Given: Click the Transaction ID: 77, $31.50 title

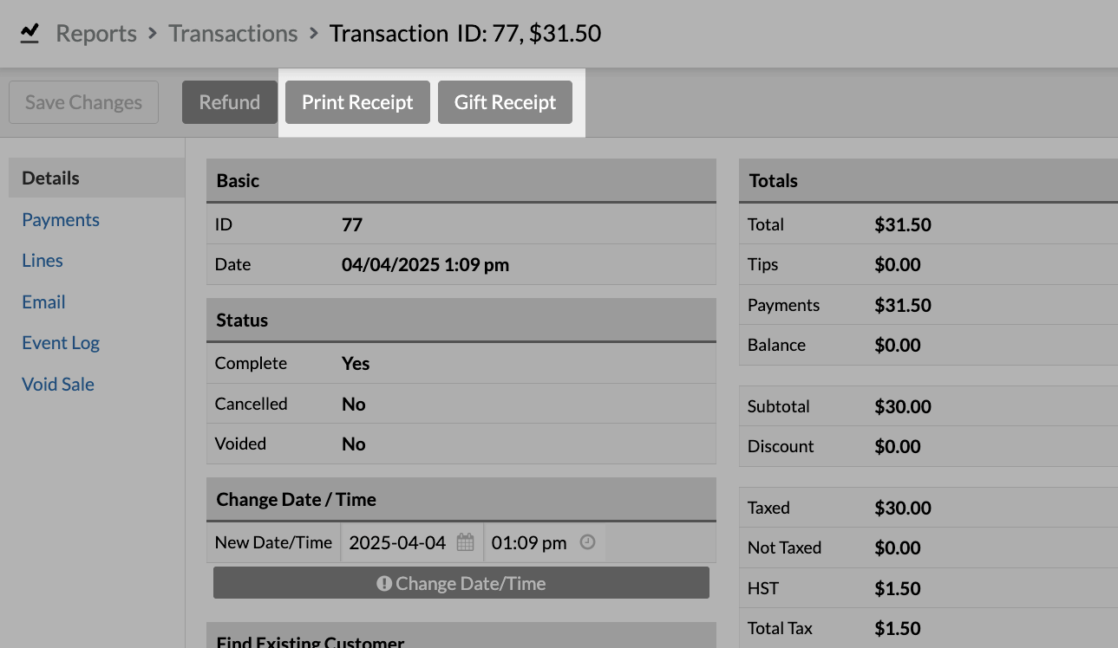Looking at the screenshot, I should pyautogui.click(x=466, y=34).
